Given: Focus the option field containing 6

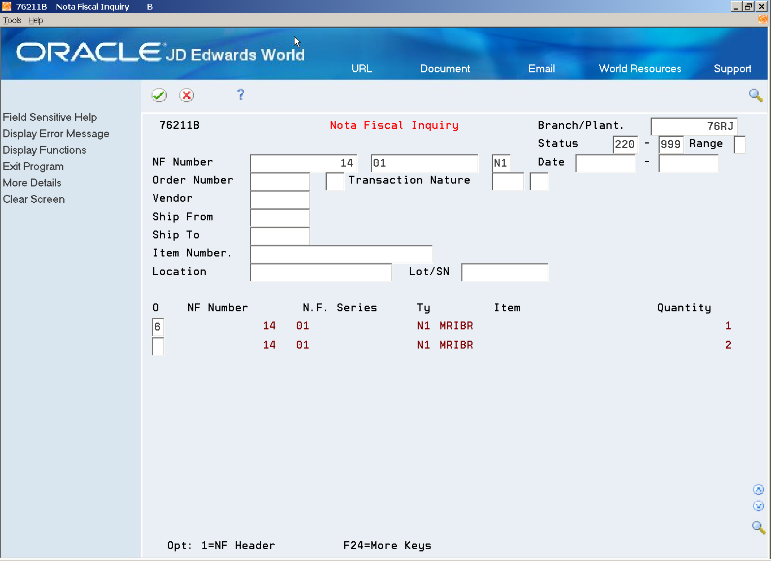Looking at the screenshot, I should 158,327.
